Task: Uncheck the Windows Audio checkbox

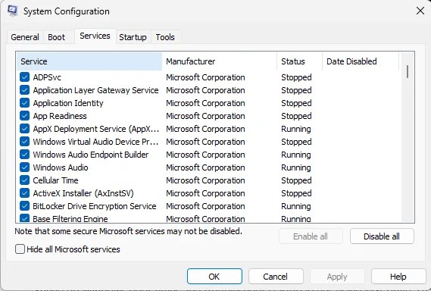Action: [x=25, y=167]
